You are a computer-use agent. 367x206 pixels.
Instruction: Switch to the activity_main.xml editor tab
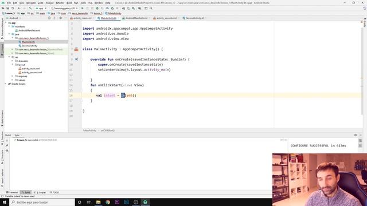point(83,18)
